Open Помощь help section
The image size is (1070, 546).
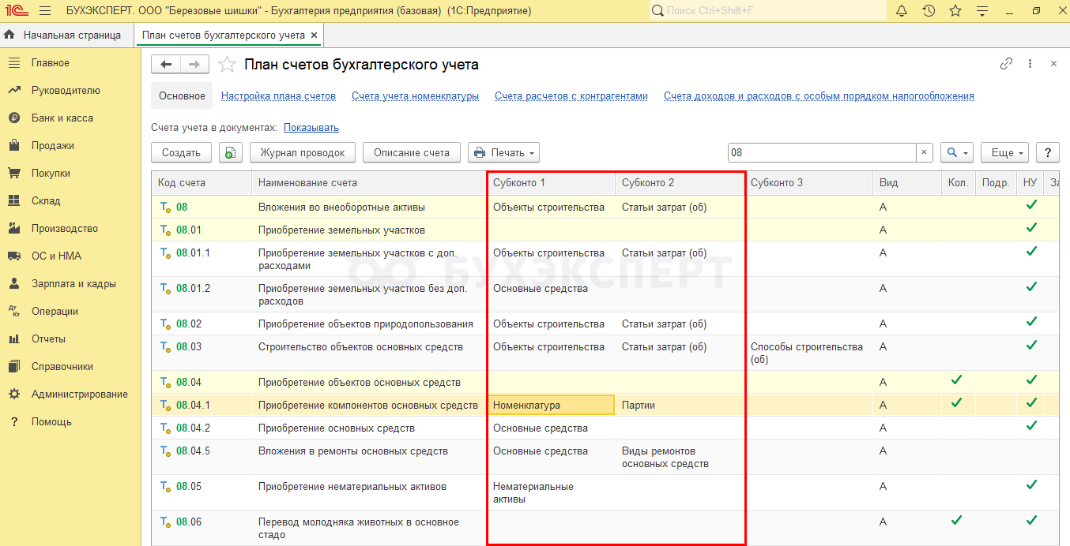(51, 422)
